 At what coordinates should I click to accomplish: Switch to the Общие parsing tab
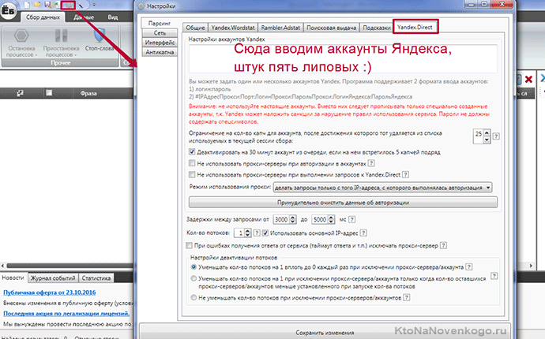point(195,28)
